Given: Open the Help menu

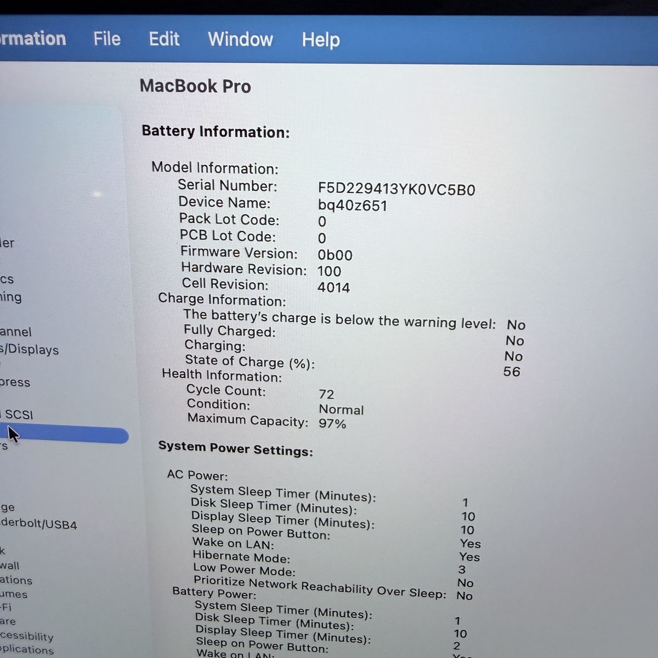Looking at the screenshot, I should point(321,40).
